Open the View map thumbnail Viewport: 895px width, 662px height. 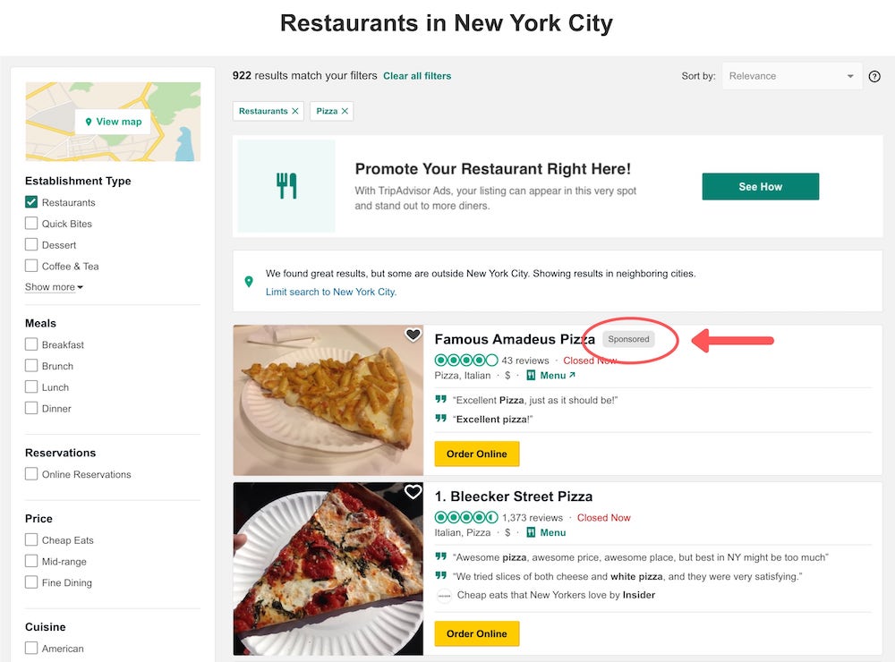pyautogui.click(x=113, y=122)
